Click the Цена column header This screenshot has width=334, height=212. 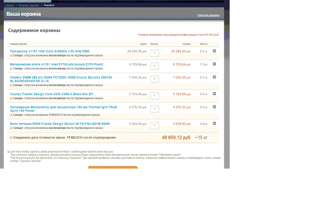click(x=143, y=44)
